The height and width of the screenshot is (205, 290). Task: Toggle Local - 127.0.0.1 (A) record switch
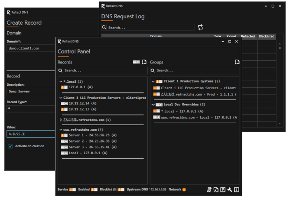pyautogui.click(x=64, y=153)
